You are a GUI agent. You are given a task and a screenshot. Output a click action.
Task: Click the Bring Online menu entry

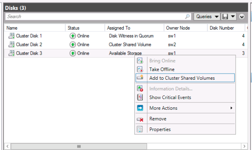pos(185,61)
